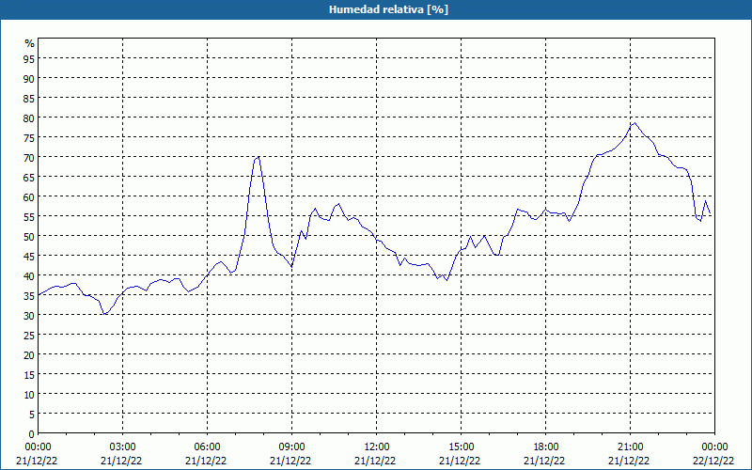Select the 5 y-axis label
The height and width of the screenshot is (470, 752).
32,414
